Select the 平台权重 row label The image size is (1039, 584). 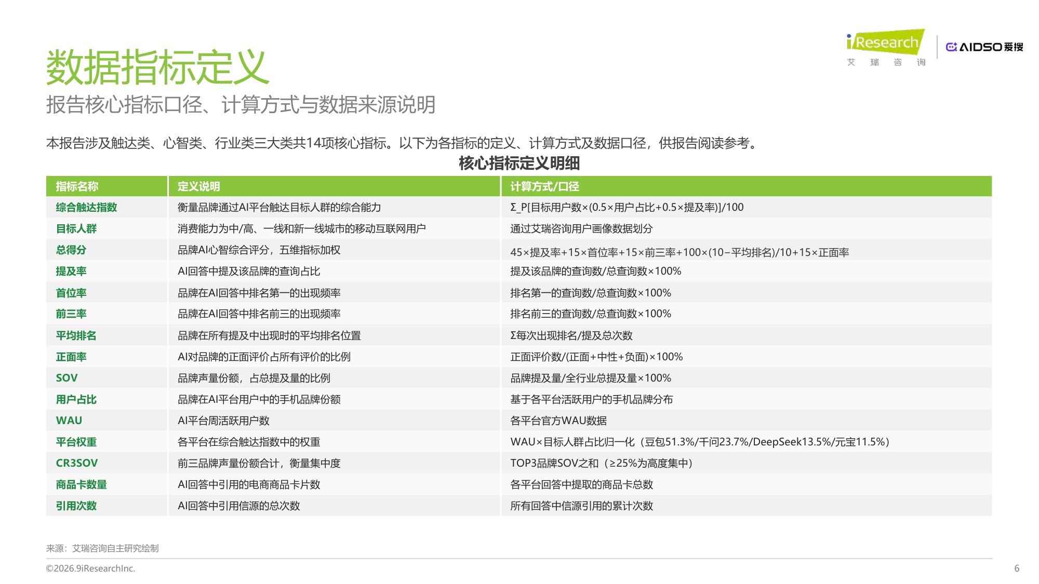click(x=76, y=442)
